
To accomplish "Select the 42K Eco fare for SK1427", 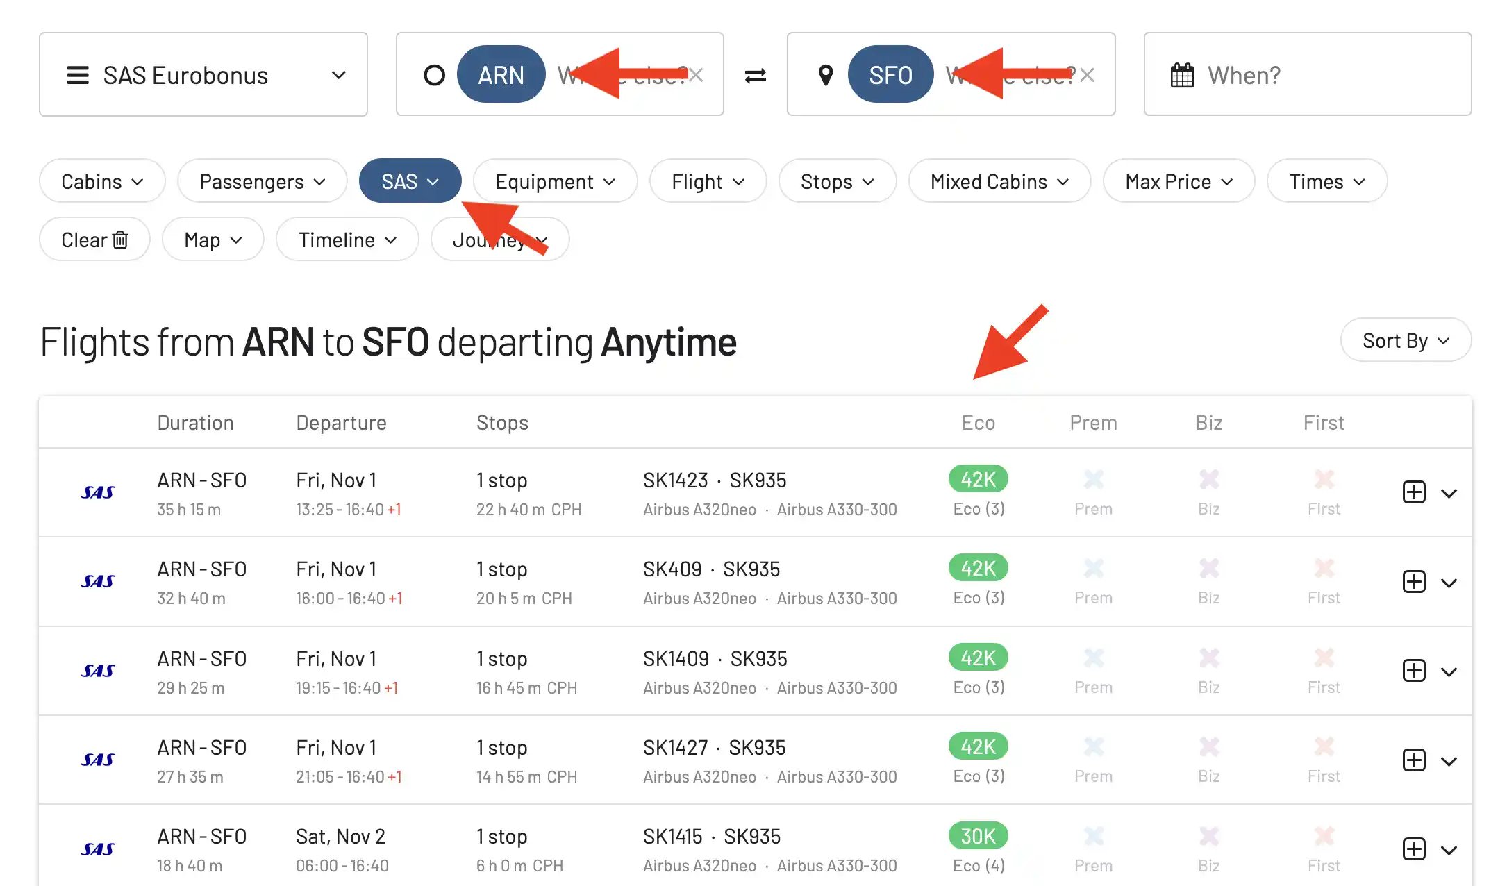I will coord(978,746).
